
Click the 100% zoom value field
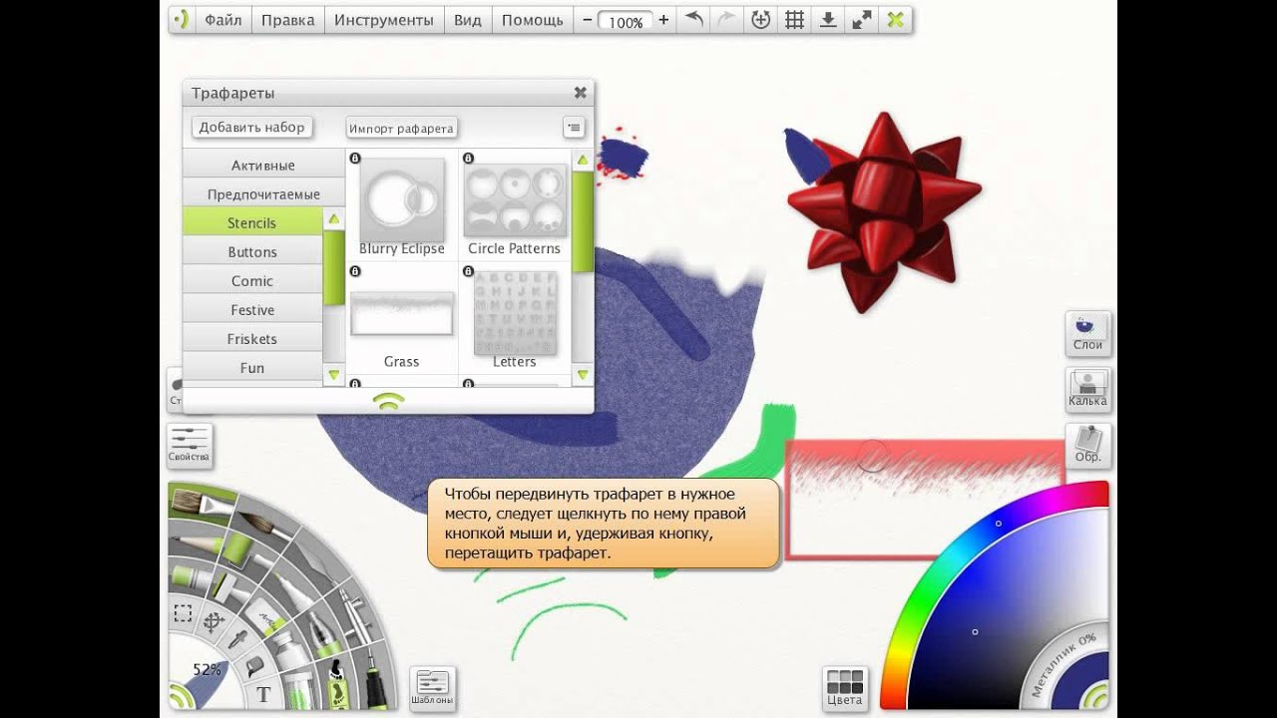(626, 21)
